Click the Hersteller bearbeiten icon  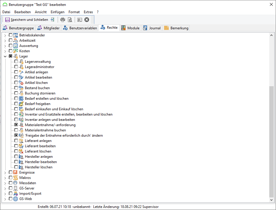(x=21, y=162)
